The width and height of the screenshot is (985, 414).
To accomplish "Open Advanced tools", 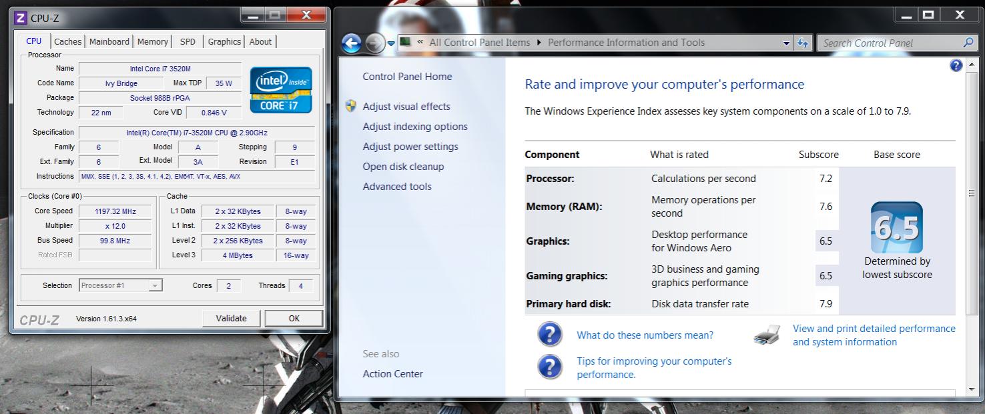I will pos(397,186).
